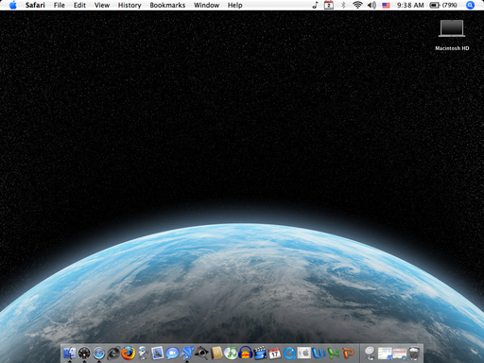484x363 pixels.
Task: Open the History menu
Action: point(130,5)
